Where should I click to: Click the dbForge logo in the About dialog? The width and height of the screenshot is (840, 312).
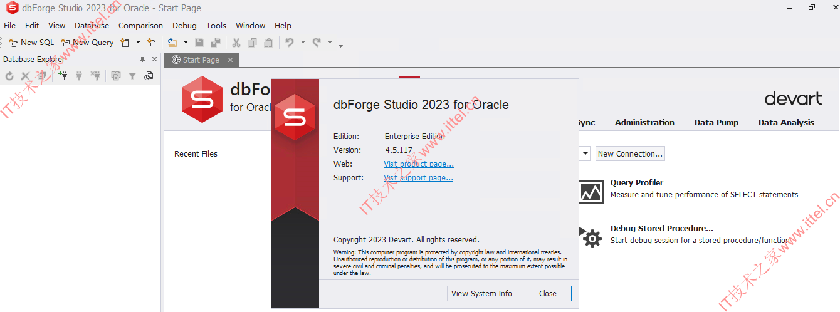(x=295, y=117)
